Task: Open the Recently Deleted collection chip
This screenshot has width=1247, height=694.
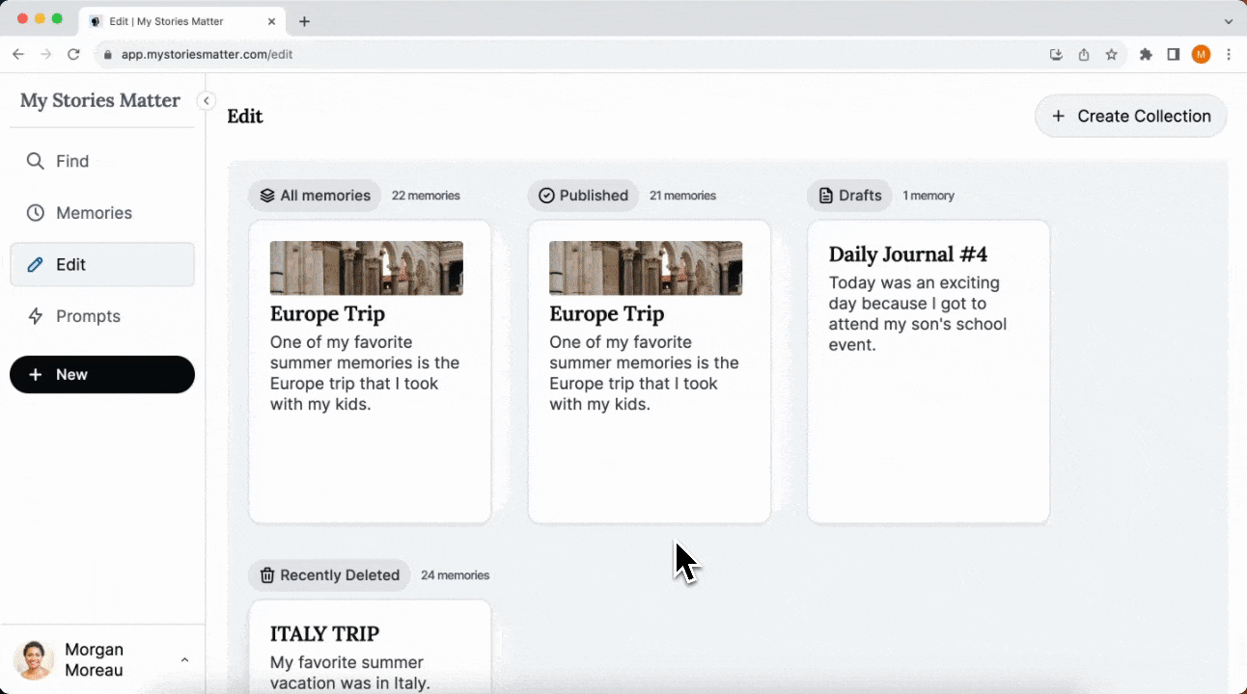Action: coord(329,575)
